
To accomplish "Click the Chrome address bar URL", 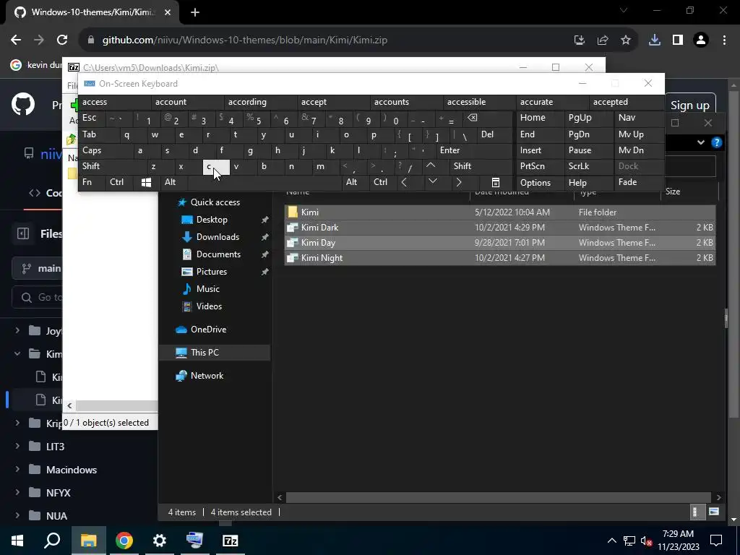I will tap(244, 40).
